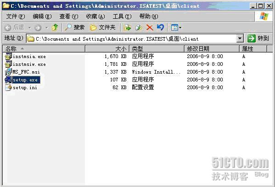Click the 1,337 KB size cell
This screenshot has width=275, height=187.
115,72
